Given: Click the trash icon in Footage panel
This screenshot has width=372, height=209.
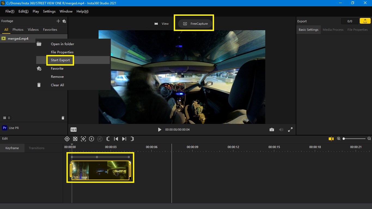Looking at the screenshot, I should [63, 118].
